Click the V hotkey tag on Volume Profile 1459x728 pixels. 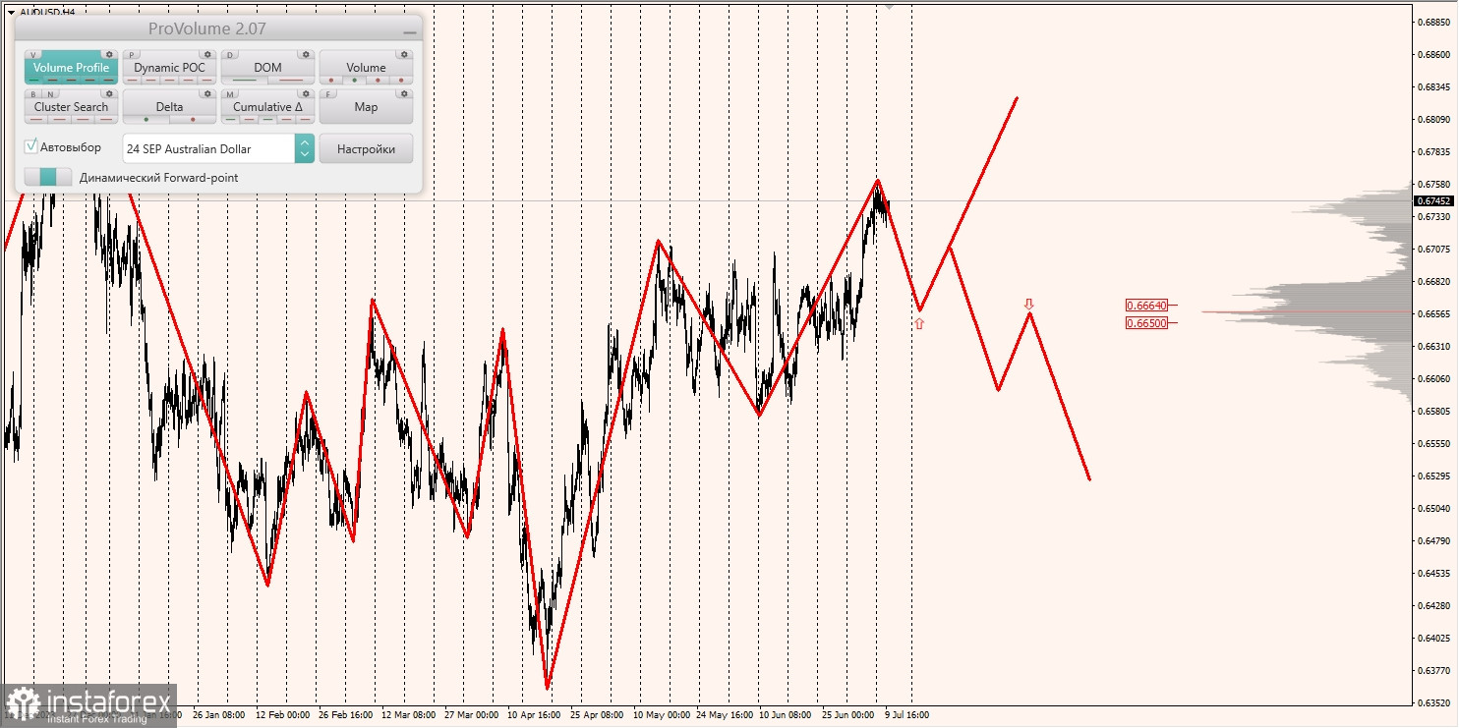(x=33, y=55)
